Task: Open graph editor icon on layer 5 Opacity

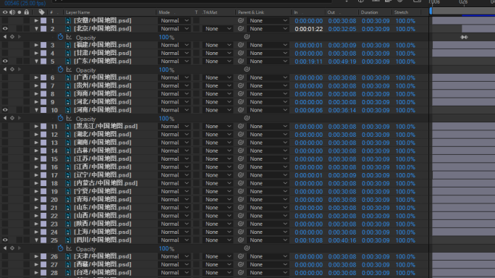Action: pyautogui.click(x=69, y=69)
